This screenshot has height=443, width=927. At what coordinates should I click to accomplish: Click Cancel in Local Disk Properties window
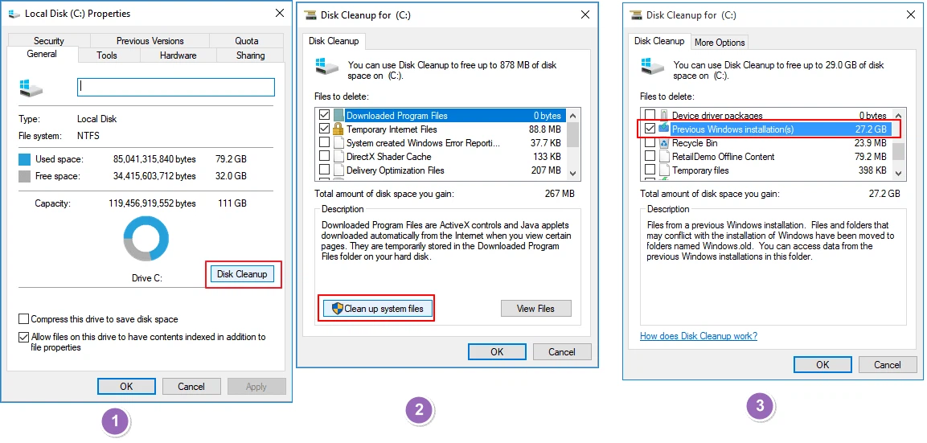[x=191, y=386]
